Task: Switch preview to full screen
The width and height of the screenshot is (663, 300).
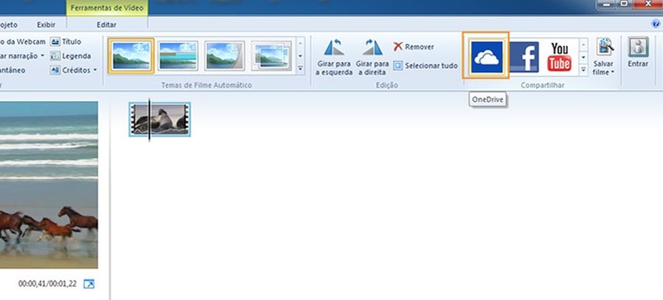Action: 89,284
